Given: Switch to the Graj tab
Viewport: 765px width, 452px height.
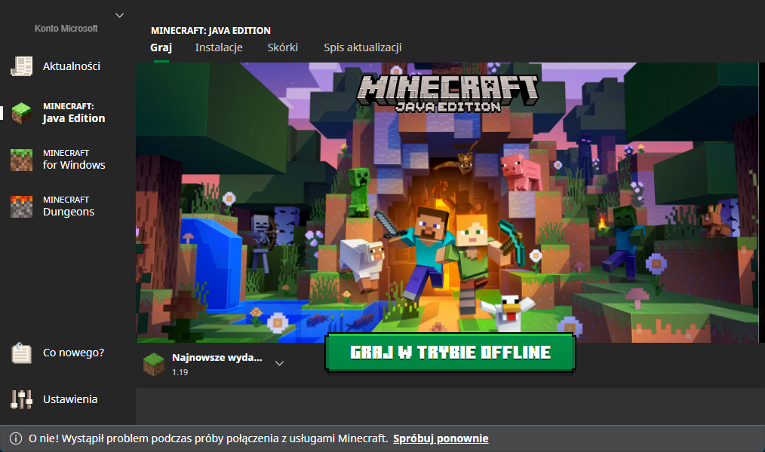Looking at the screenshot, I should pyautogui.click(x=161, y=47).
